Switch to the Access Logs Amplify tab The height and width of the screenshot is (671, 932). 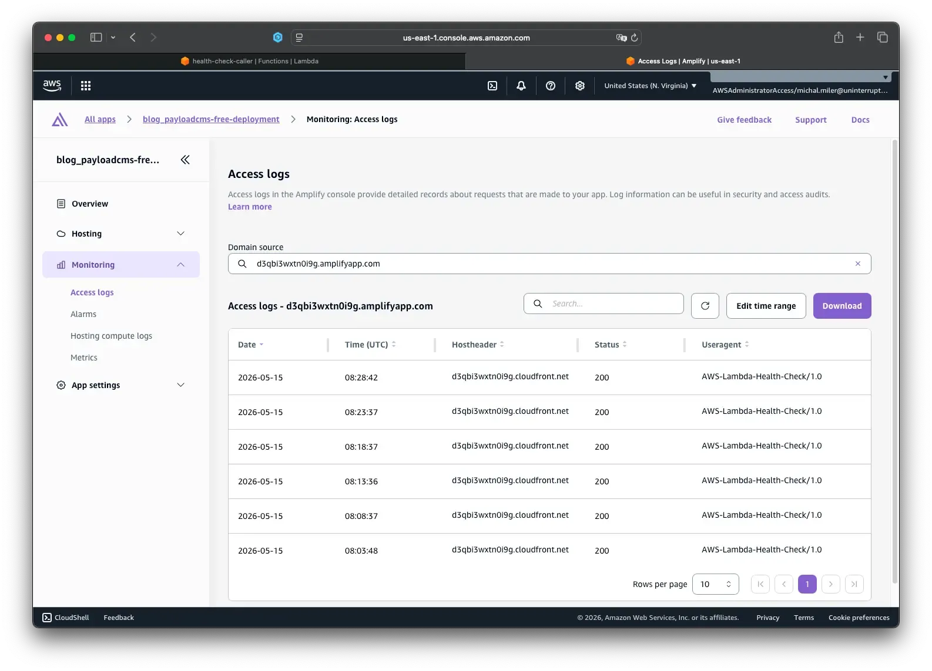coord(683,61)
